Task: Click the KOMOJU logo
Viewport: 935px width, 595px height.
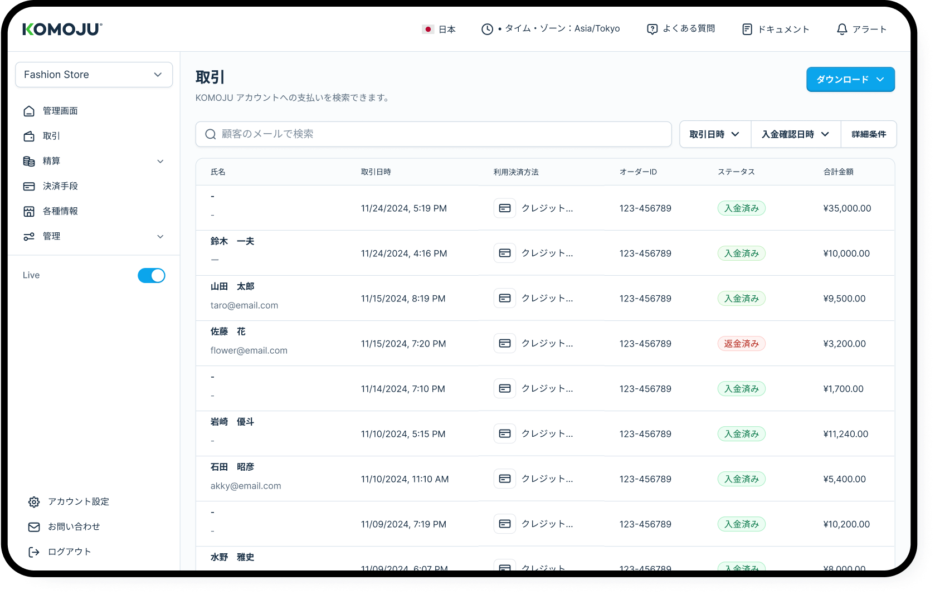Action: click(62, 30)
